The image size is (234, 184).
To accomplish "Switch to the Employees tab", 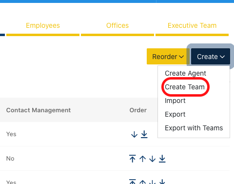I will tap(43, 25).
